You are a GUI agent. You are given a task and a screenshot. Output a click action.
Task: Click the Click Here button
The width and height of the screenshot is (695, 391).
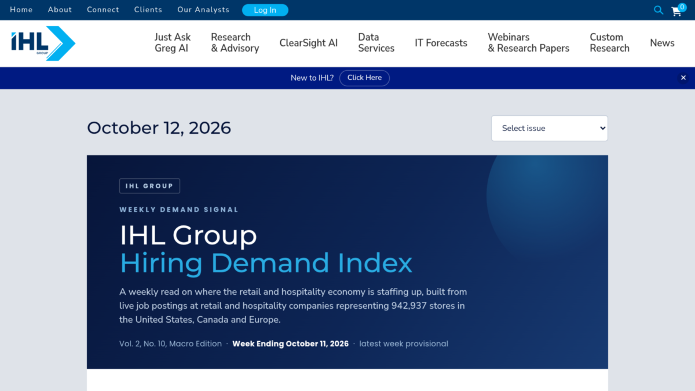[364, 78]
